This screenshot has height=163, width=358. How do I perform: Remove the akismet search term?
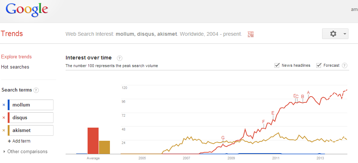[4, 131]
